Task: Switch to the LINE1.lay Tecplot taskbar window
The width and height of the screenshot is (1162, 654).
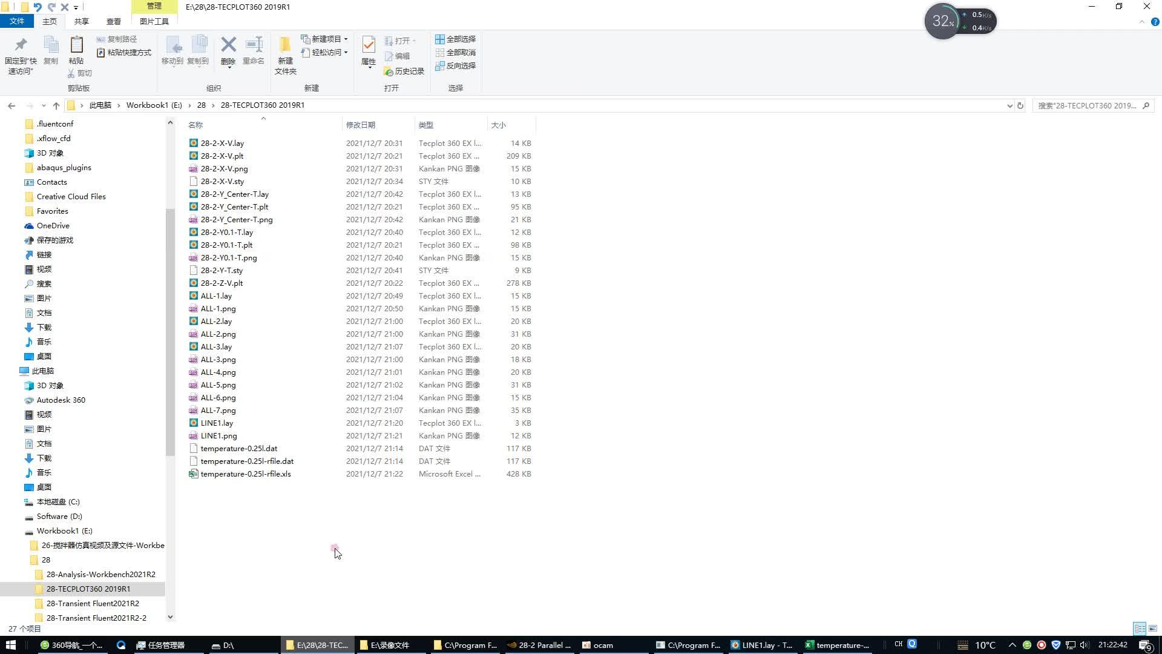Action: click(763, 645)
